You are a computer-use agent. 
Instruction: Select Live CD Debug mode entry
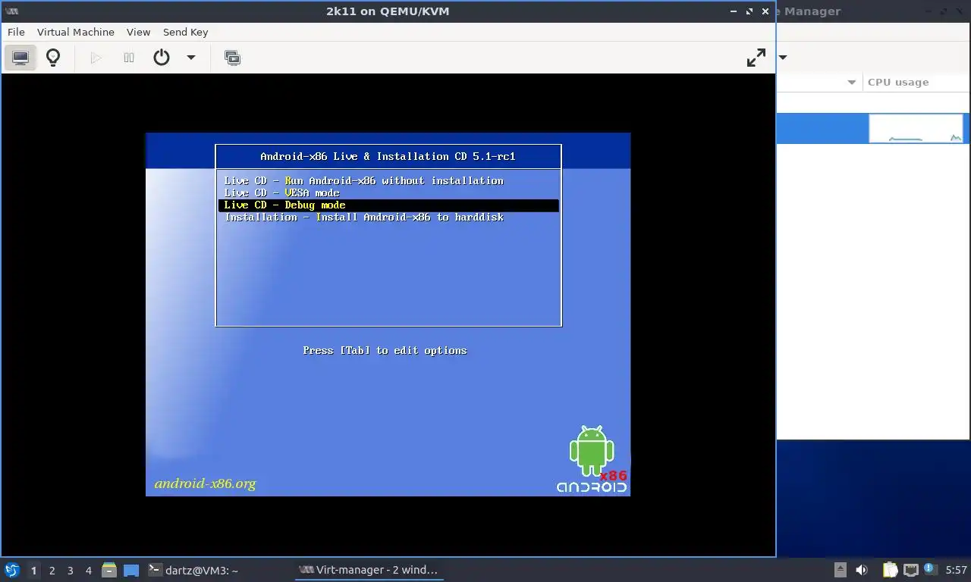(388, 205)
